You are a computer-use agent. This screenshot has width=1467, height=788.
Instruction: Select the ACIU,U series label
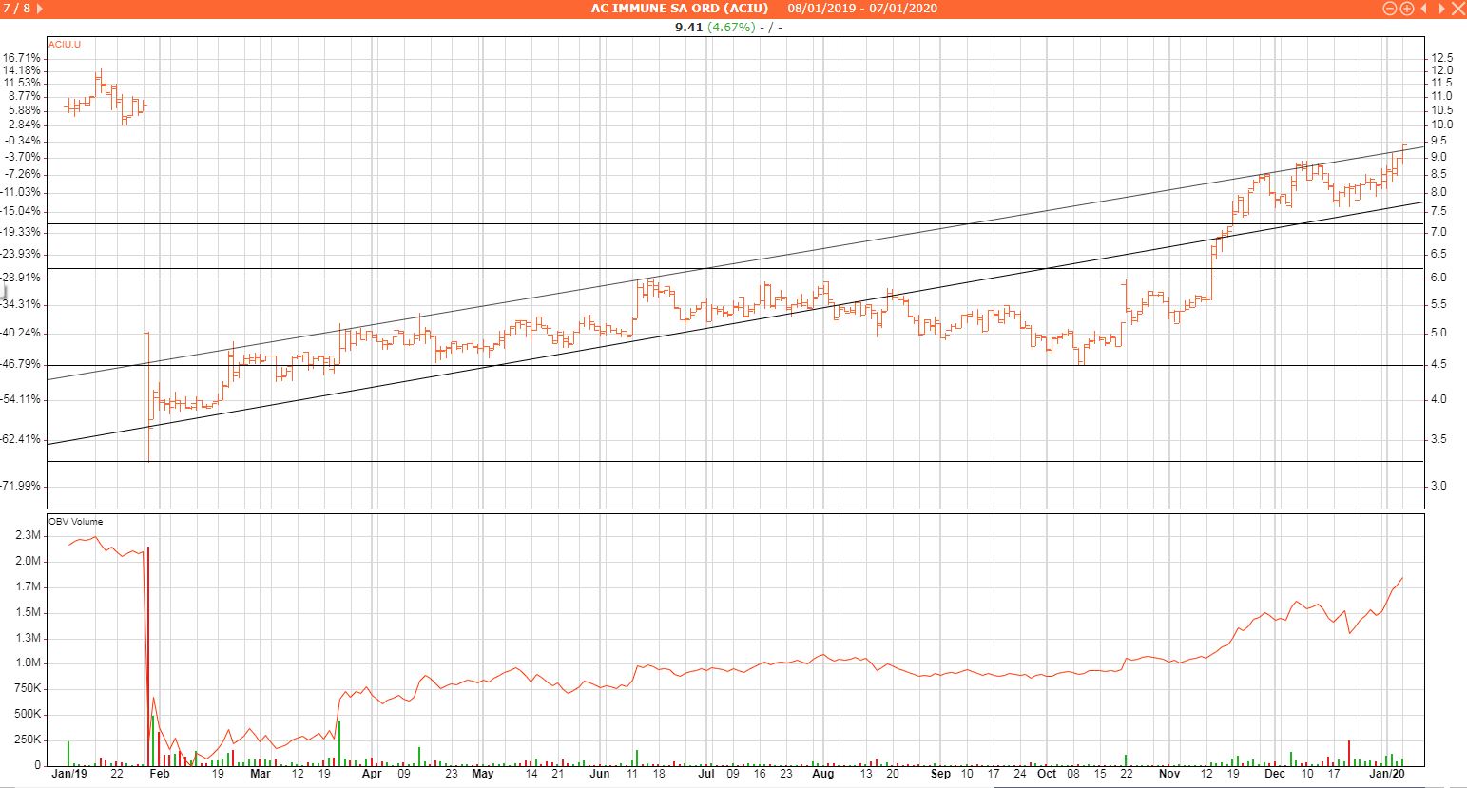click(65, 44)
